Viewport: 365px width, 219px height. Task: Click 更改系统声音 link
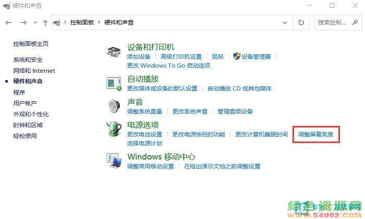click(190, 111)
